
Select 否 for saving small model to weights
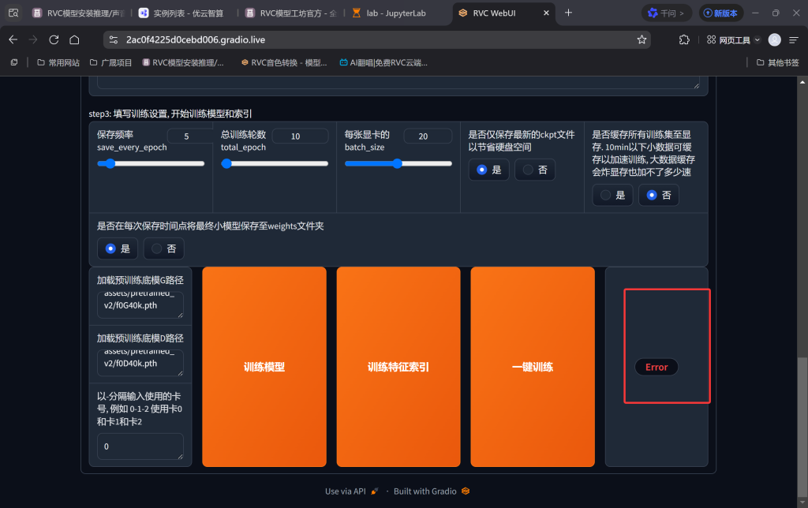(163, 248)
